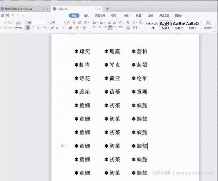Open the quick access customize dropdown
Viewport: 218px width, 181px height.
tap(23, 15)
